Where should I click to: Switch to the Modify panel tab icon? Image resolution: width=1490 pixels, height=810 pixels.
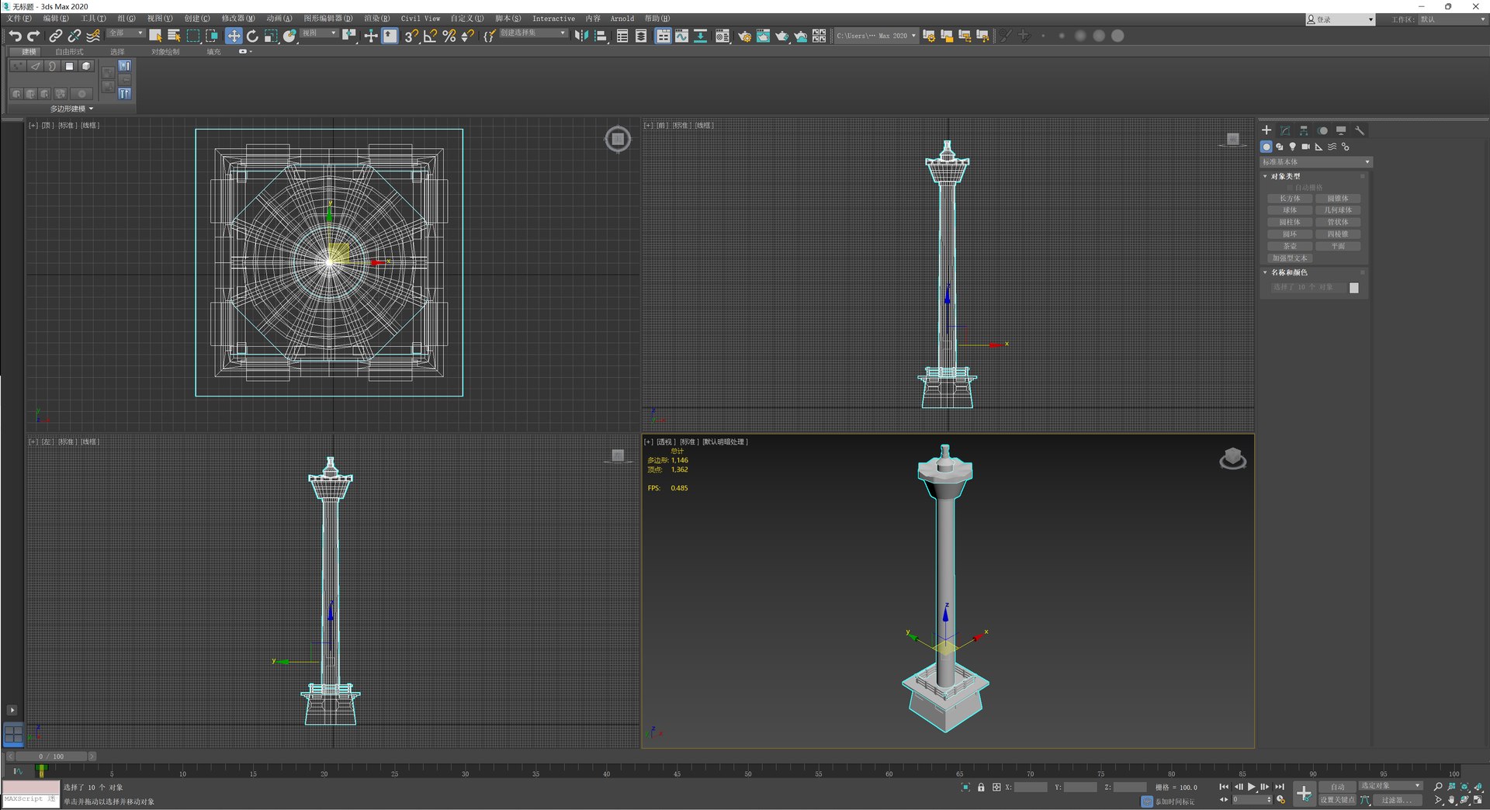pos(1285,130)
